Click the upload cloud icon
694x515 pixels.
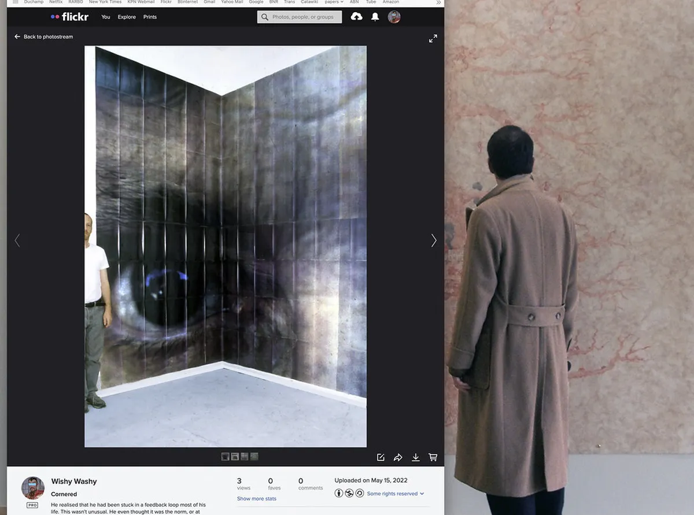(x=357, y=17)
